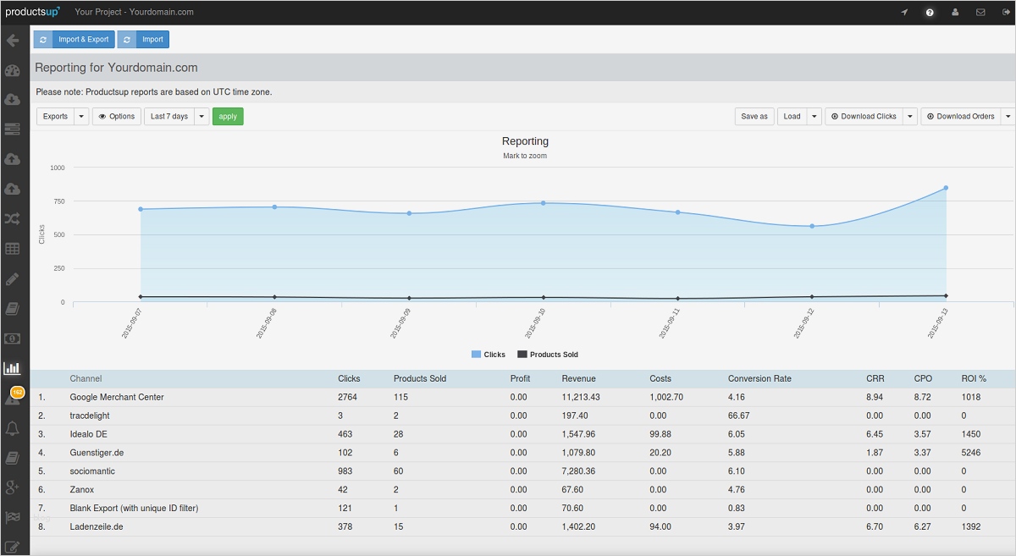
Task: Open the shuffle arrows icon in sidebar
Action: coord(12,219)
